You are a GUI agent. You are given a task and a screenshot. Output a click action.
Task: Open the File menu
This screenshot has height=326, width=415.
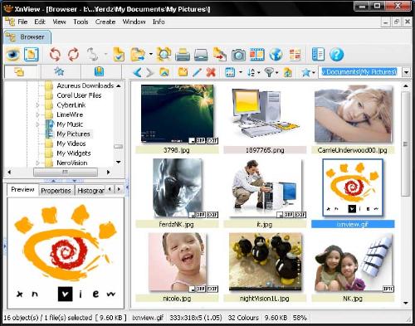point(22,22)
